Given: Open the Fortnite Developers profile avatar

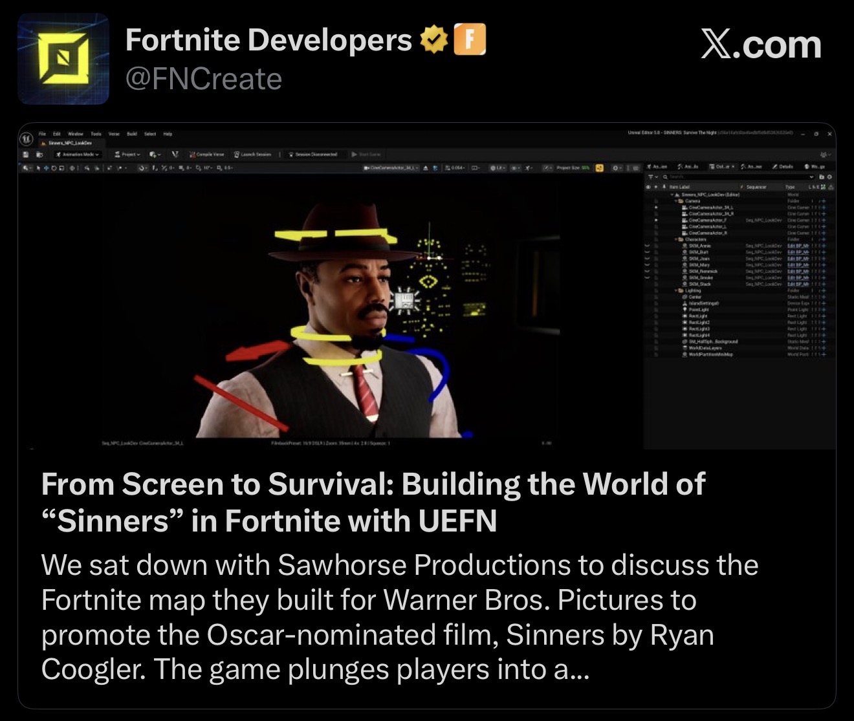Looking at the screenshot, I should tap(63, 59).
